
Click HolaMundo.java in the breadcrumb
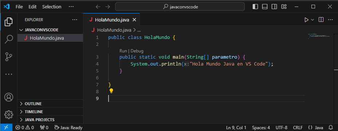click(x=114, y=30)
